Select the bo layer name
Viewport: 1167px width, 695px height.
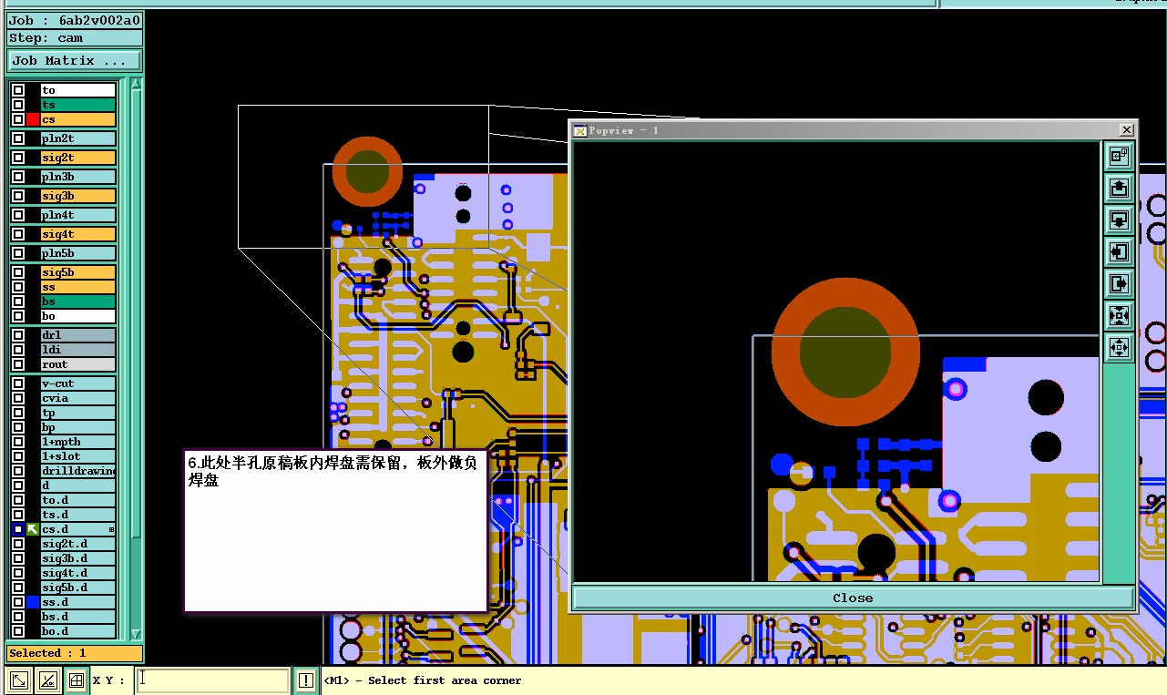[x=78, y=316]
